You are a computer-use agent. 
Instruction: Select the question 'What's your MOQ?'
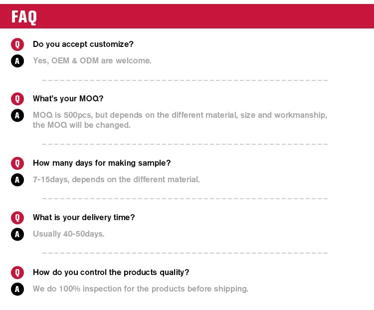[x=68, y=98]
